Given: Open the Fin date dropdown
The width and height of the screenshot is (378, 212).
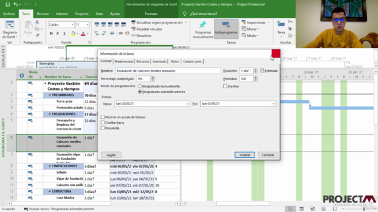Looking at the screenshot, I should pyautogui.click(x=273, y=104).
